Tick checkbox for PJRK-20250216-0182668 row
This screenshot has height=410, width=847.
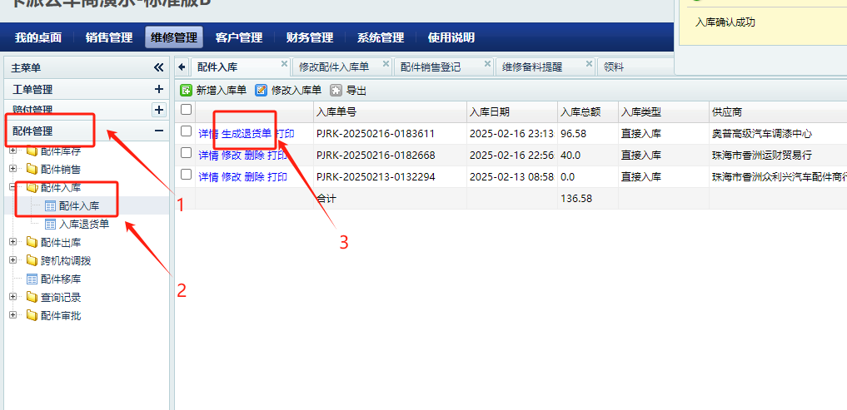click(187, 154)
